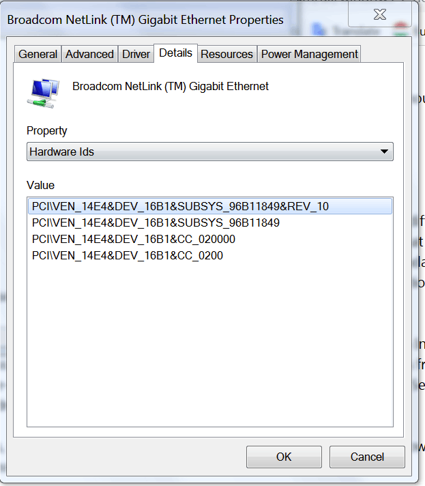Click the network adapter device icon
The image size is (425, 486).
click(44, 94)
